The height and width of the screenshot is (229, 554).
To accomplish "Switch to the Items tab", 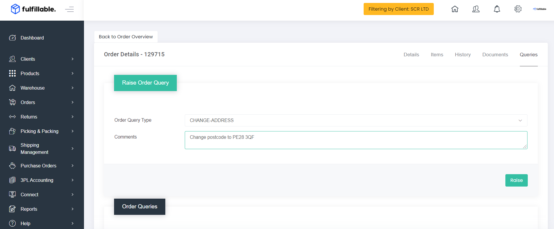I will [437, 55].
